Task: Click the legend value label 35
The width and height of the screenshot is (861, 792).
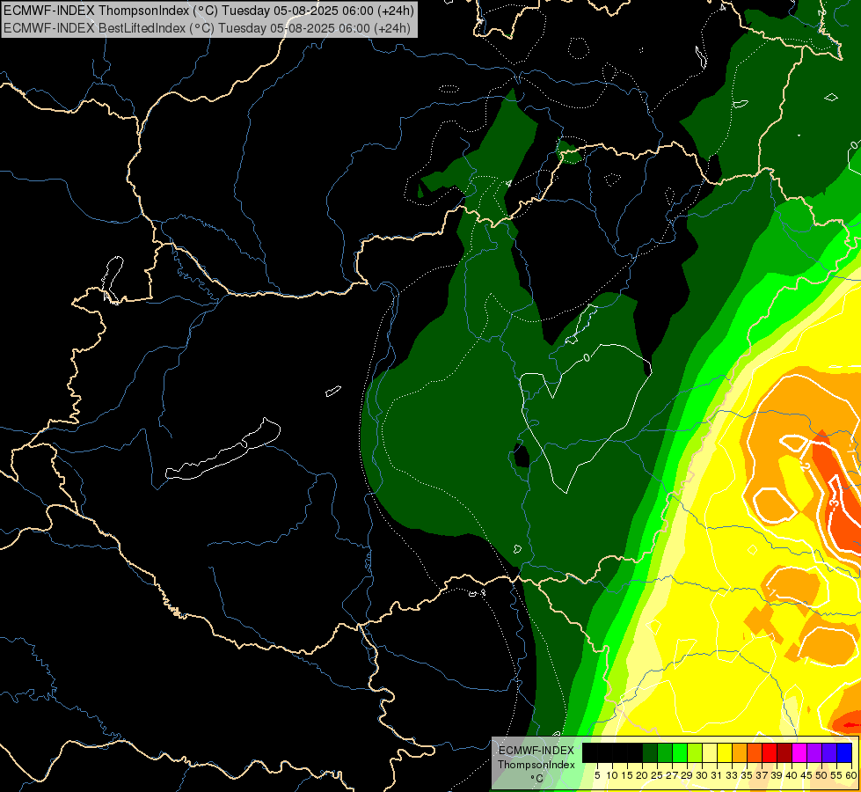Action: 748,775
